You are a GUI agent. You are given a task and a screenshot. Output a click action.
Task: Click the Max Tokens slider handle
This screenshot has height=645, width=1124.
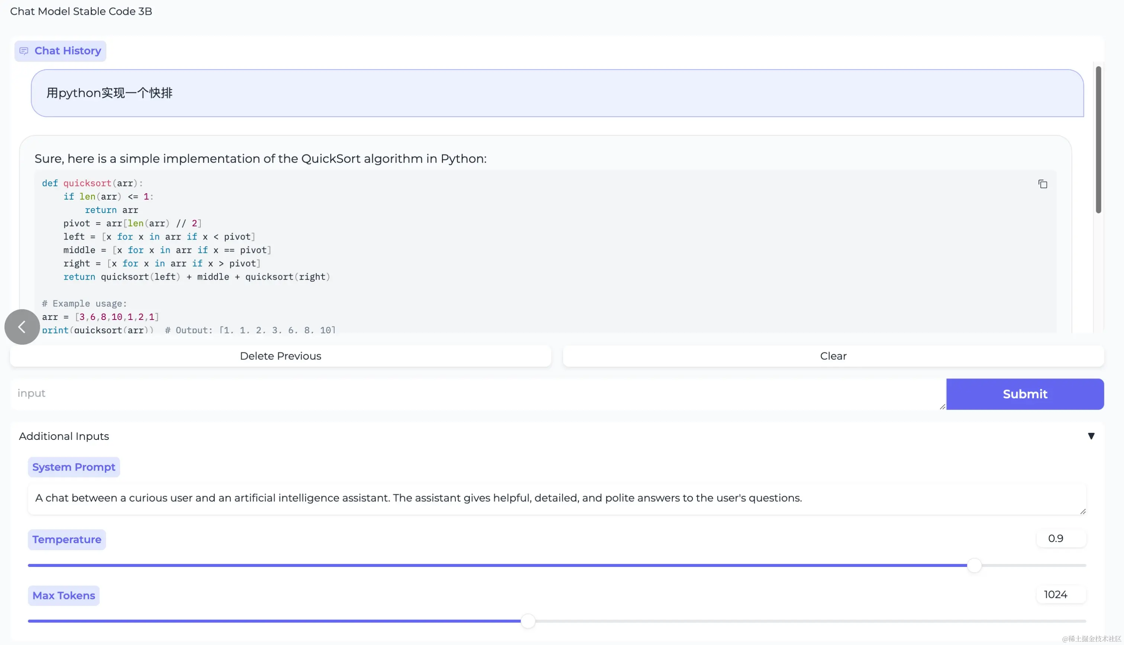pyautogui.click(x=528, y=621)
